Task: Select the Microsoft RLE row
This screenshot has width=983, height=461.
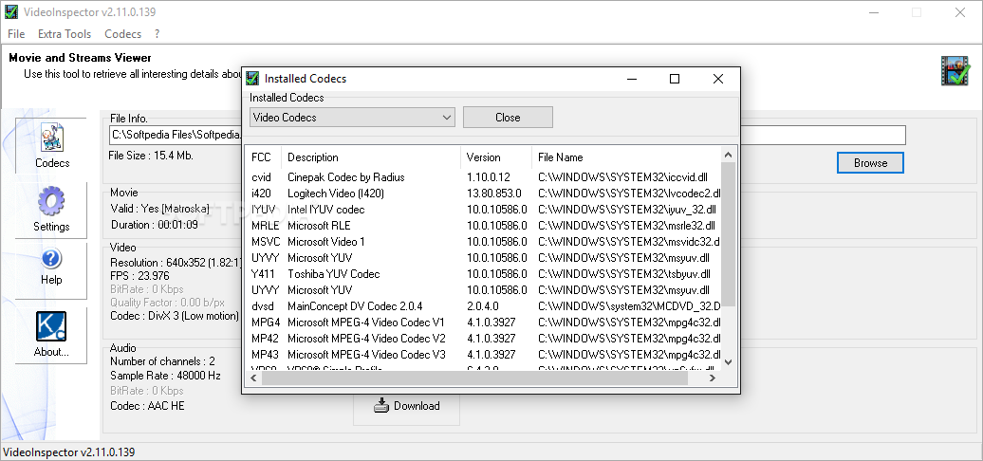Action: pos(484,226)
